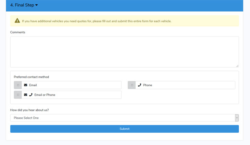The height and width of the screenshot is (145, 250).
Task: Click the dropdown arrow of Please Select One
Action: point(237,118)
